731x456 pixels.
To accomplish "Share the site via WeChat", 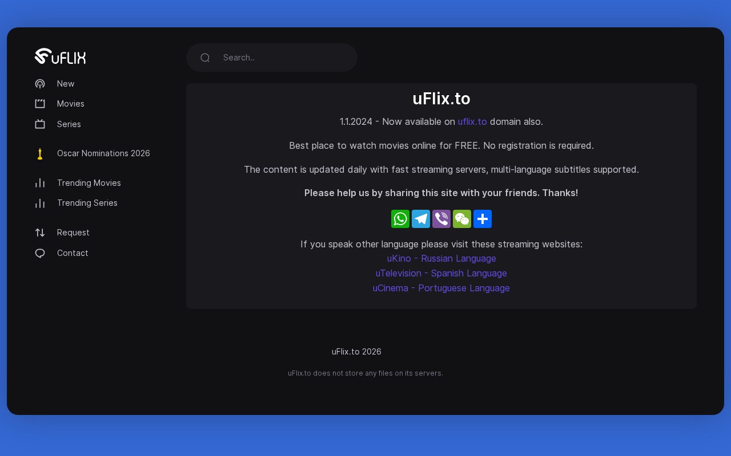I will [x=462, y=219].
